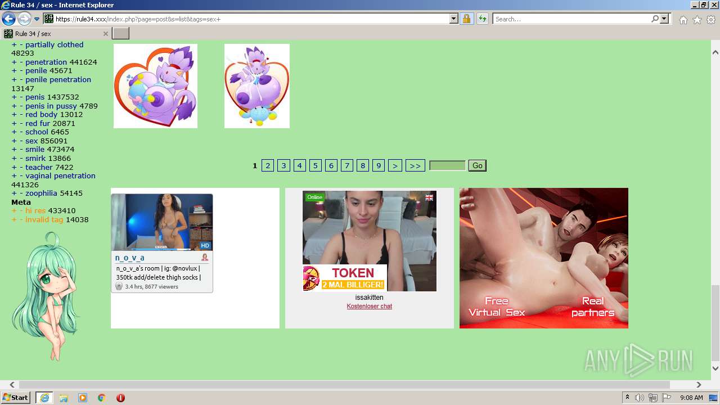Click the minus sign before 'smile'

tap(21, 149)
